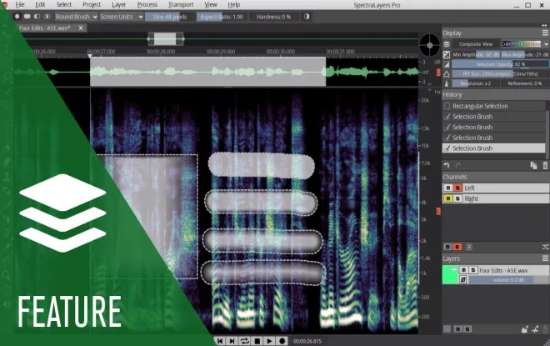550x346 pixels.
Task: Click the selection opacity icon in Display
Action: (x=447, y=64)
